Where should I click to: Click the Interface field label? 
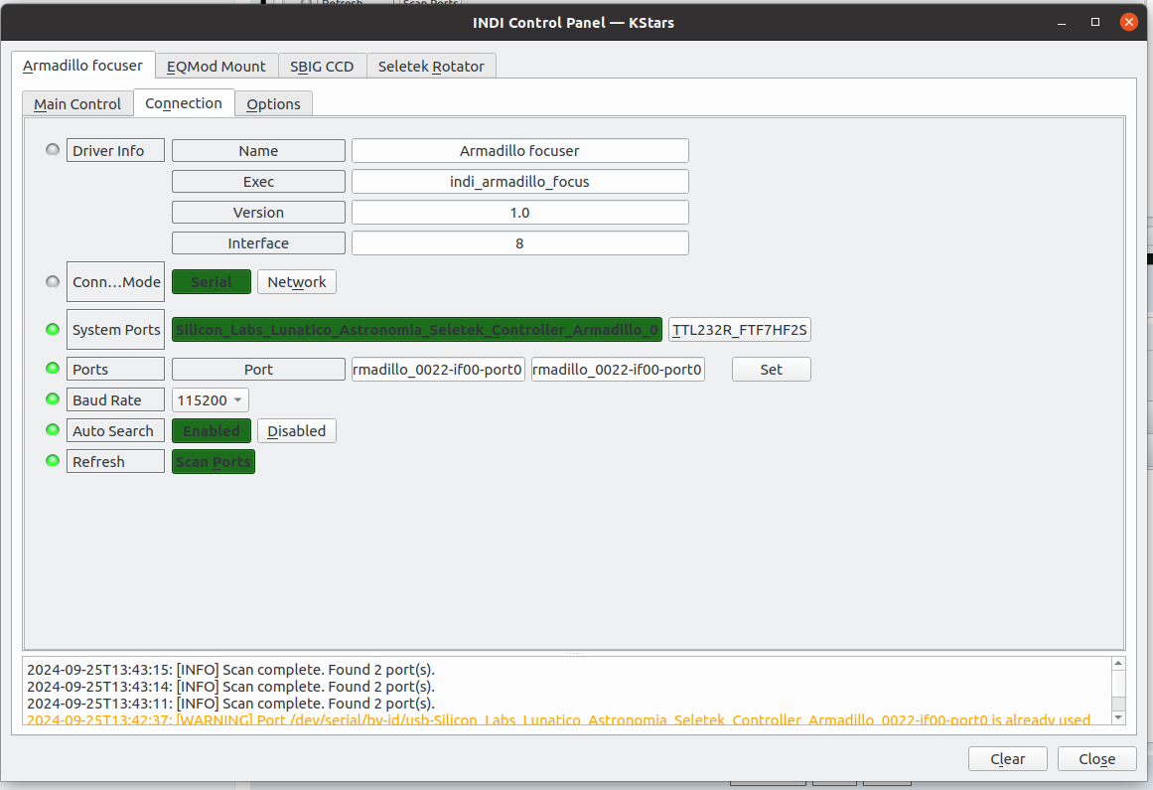258,243
